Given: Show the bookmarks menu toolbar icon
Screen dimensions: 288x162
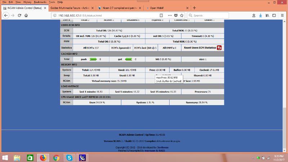Looking at the screenshot, I should point(254,15).
